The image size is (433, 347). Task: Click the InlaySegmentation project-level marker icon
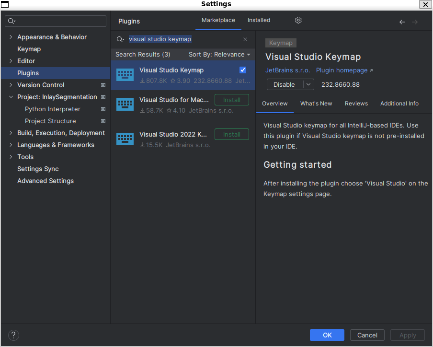(x=103, y=97)
